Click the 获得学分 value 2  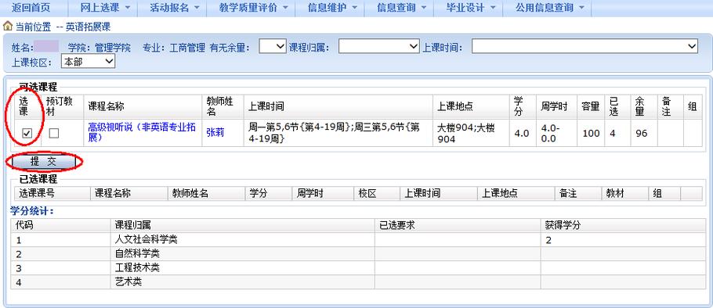click(548, 241)
